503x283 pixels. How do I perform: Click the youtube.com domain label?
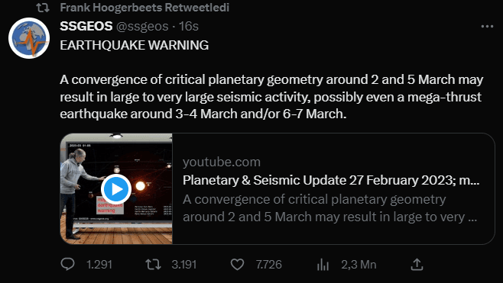coord(222,162)
